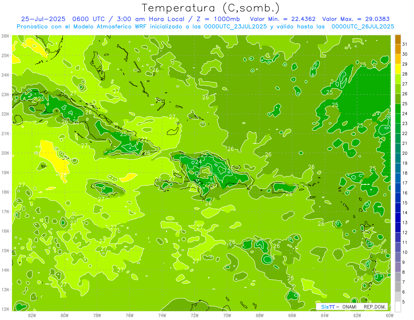Viewport: 414px width, 320px height.
Task: Click the 25N latitude axis label
Action: coord(5,55)
